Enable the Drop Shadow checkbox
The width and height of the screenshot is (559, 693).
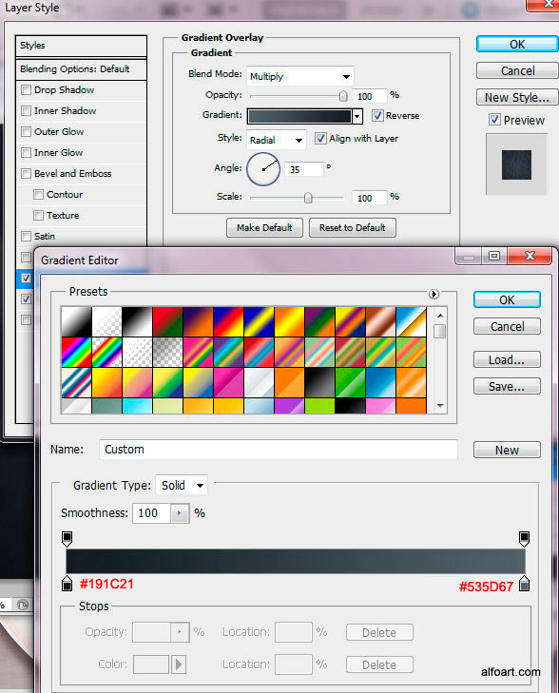[x=26, y=89]
